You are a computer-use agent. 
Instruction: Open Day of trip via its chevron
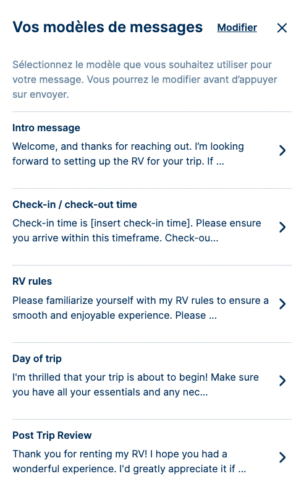pos(282,381)
